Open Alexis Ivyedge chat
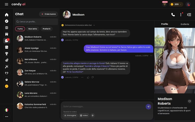The width and height of the screenshot is (195, 122). pyautogui.click(x=37, y=50)
